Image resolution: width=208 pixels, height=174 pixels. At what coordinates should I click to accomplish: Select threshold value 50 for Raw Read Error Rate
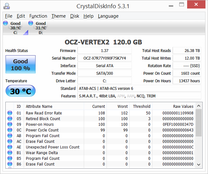coord(148,113)
